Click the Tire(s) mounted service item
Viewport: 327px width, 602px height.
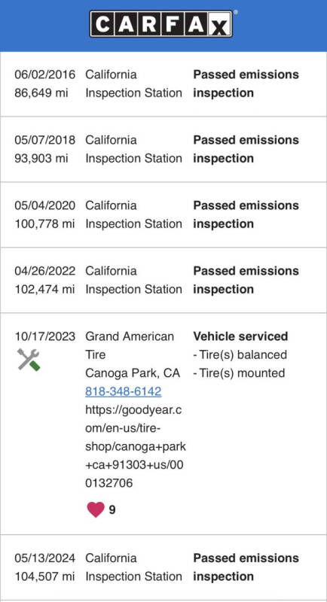[239, 373]
